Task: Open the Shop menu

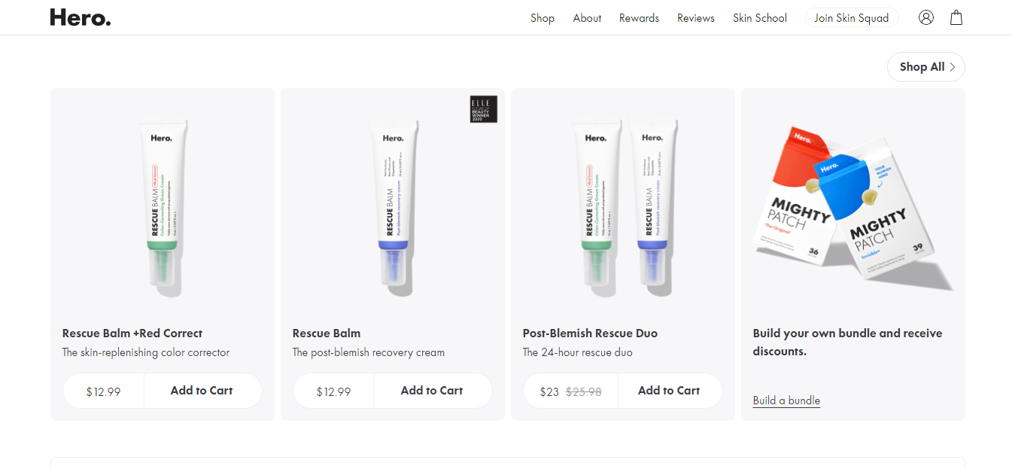Action: pyautogui.click(x=542, y=18)
